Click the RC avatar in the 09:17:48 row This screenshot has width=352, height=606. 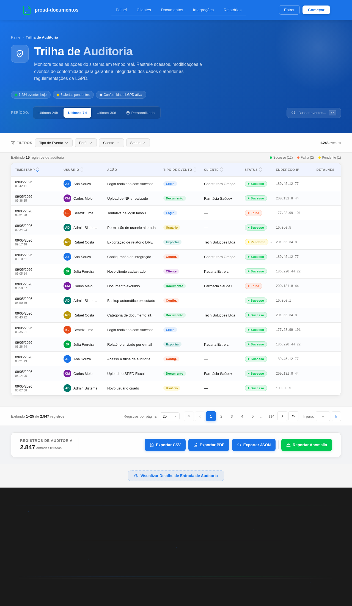(67, 242)
